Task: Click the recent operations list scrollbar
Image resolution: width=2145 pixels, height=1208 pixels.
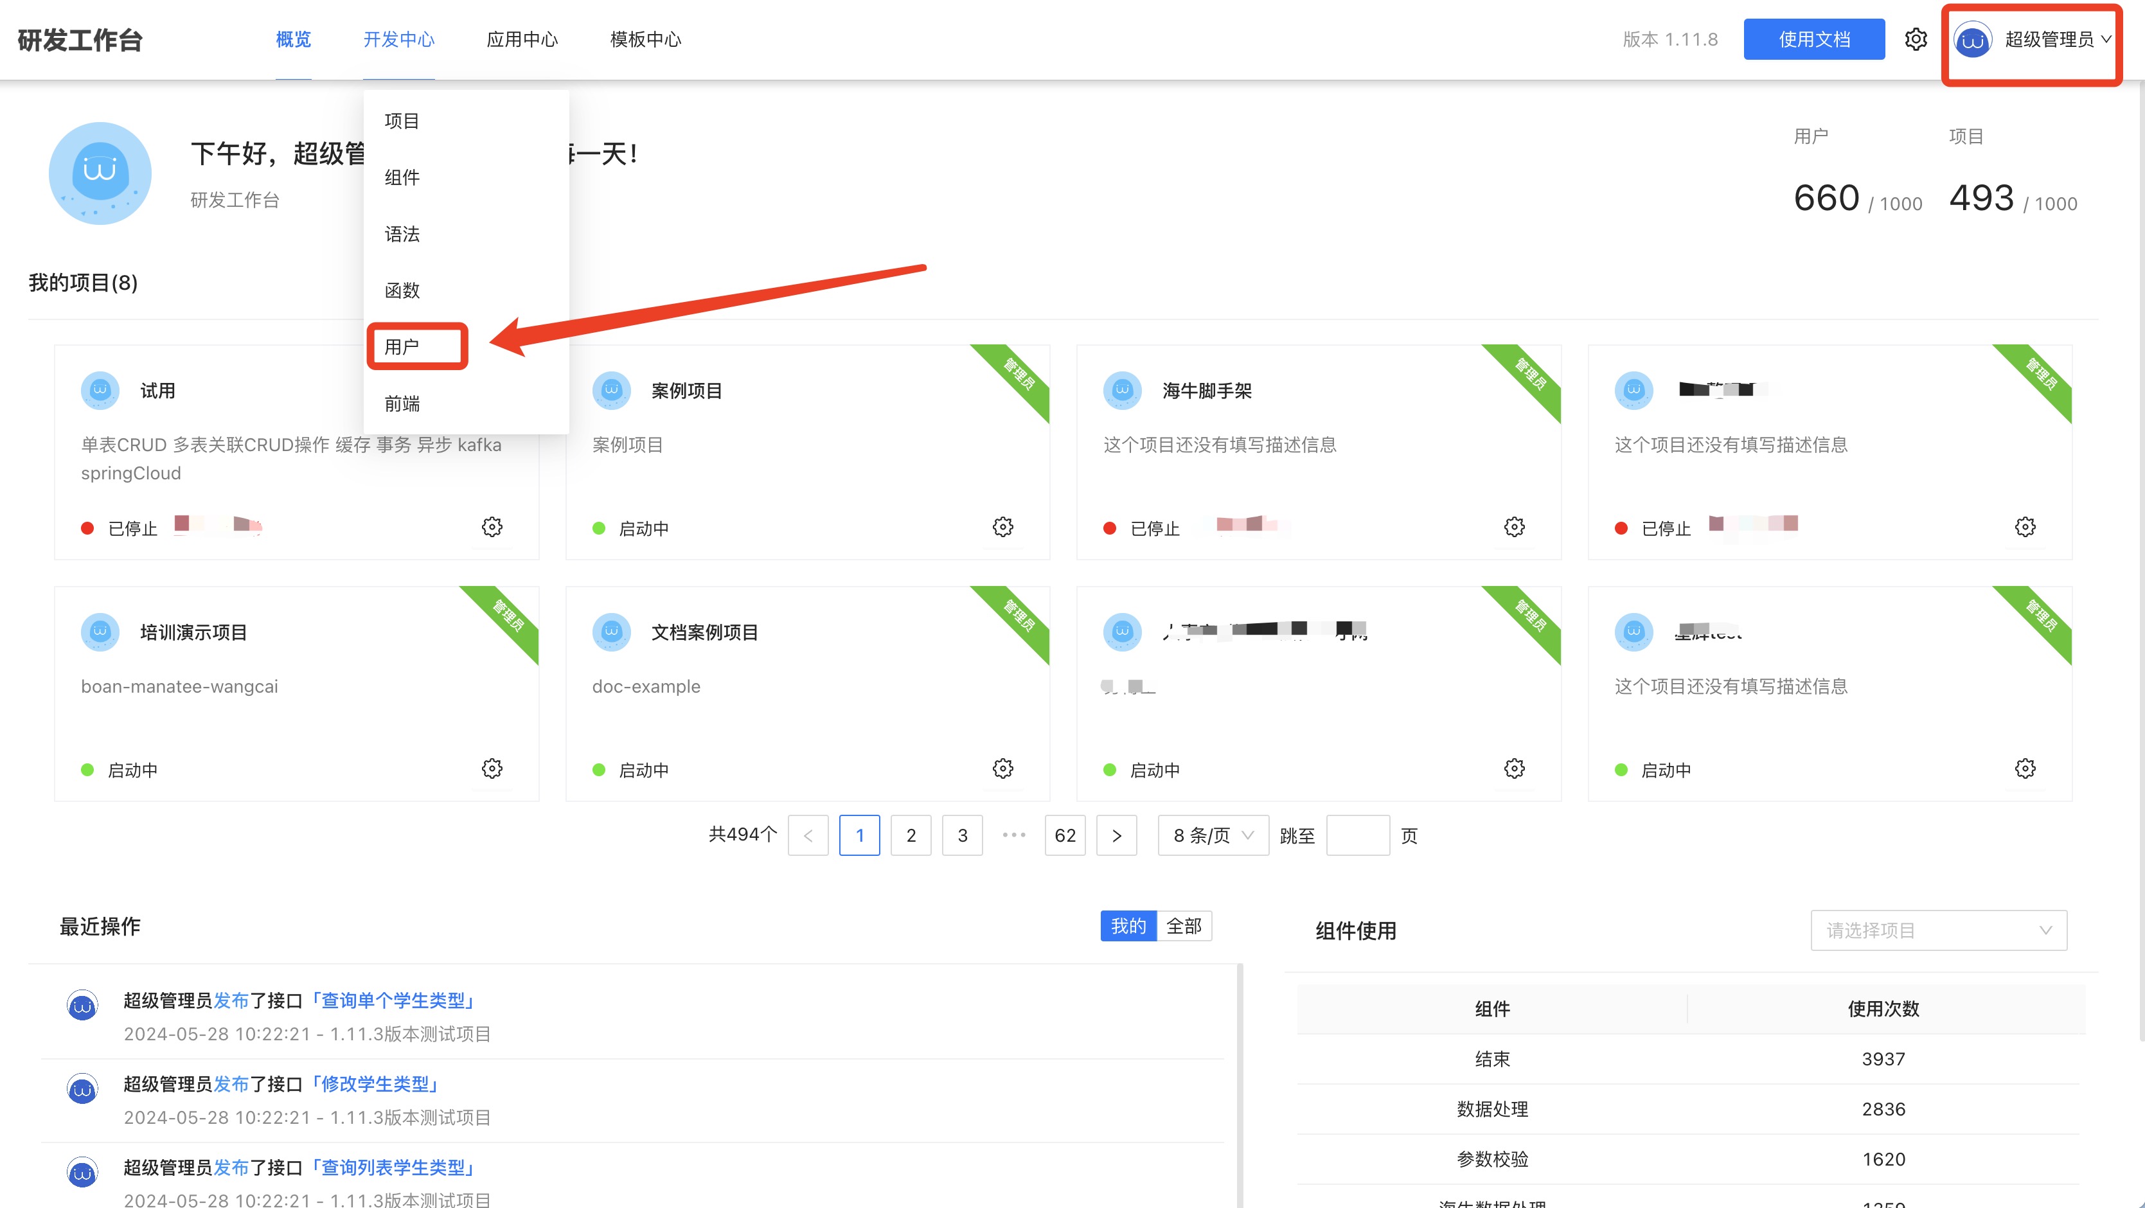Action: [1240, 1086]
